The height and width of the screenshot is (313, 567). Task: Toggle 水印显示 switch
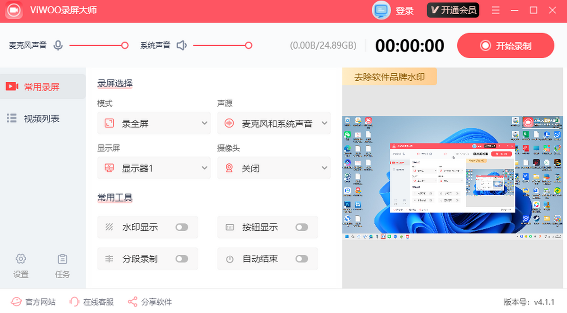182,227
